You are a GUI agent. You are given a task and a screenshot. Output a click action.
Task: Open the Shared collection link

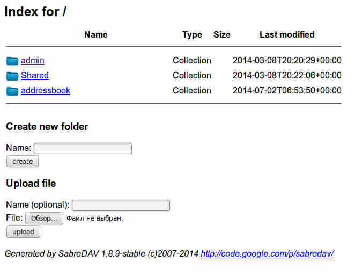35,76
